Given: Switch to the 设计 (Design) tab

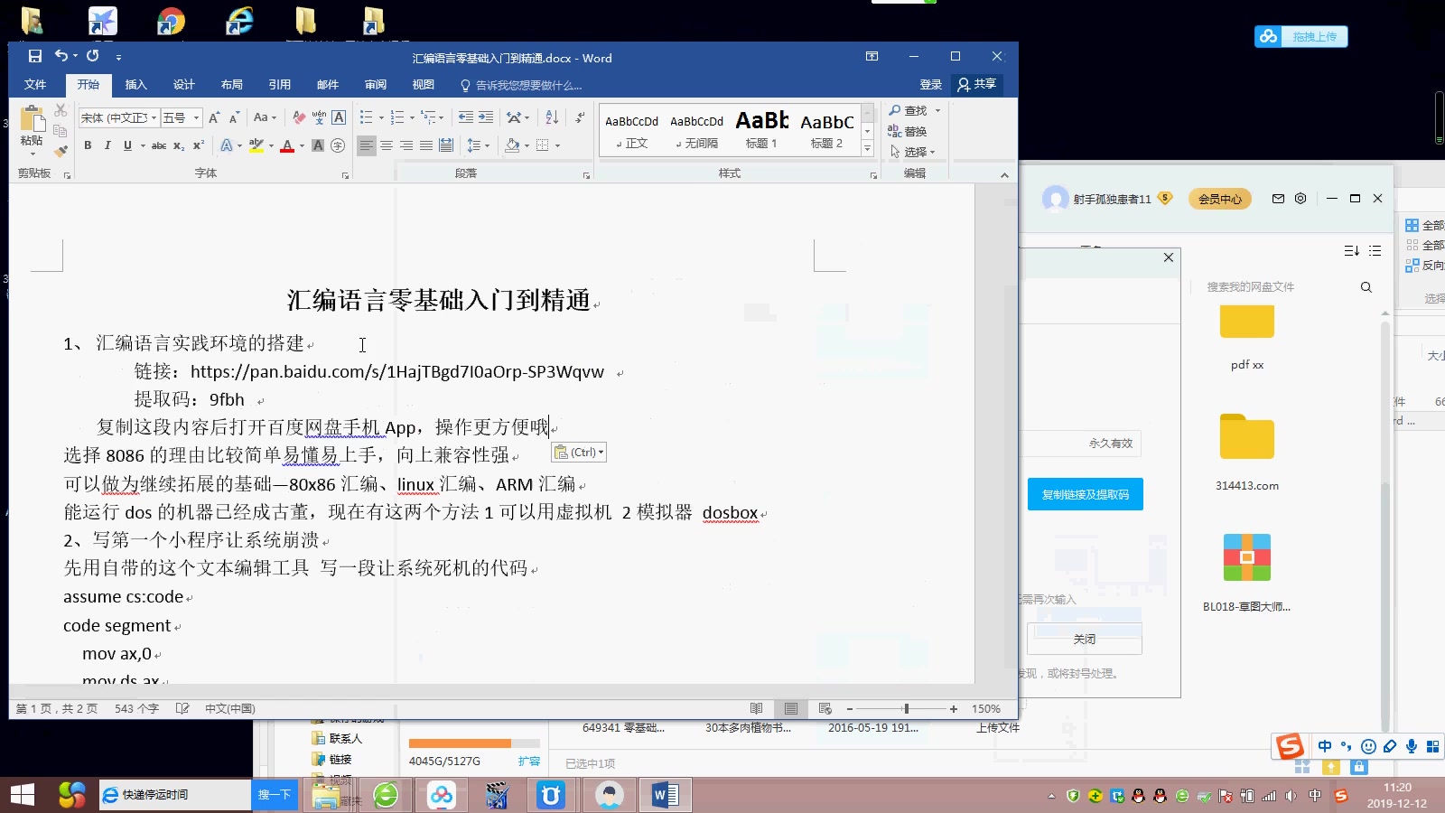Looking at the screenshot, I should pos(183,84).
